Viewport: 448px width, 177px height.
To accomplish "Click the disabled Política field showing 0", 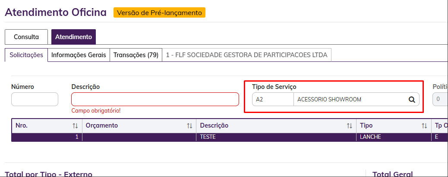I will click(x=440, y=100).
